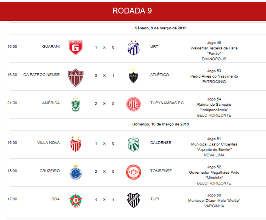Click the Atlético black CAM crest
The image size is (266, 220).
pos(133,76)
